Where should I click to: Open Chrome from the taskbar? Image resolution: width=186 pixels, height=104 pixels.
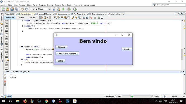[x=46, y=101]
